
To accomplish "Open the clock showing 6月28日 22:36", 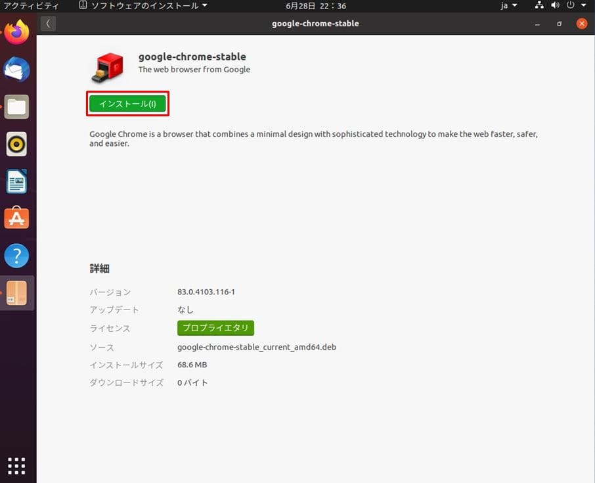I will pyautogui.click(x=316, y=6).
